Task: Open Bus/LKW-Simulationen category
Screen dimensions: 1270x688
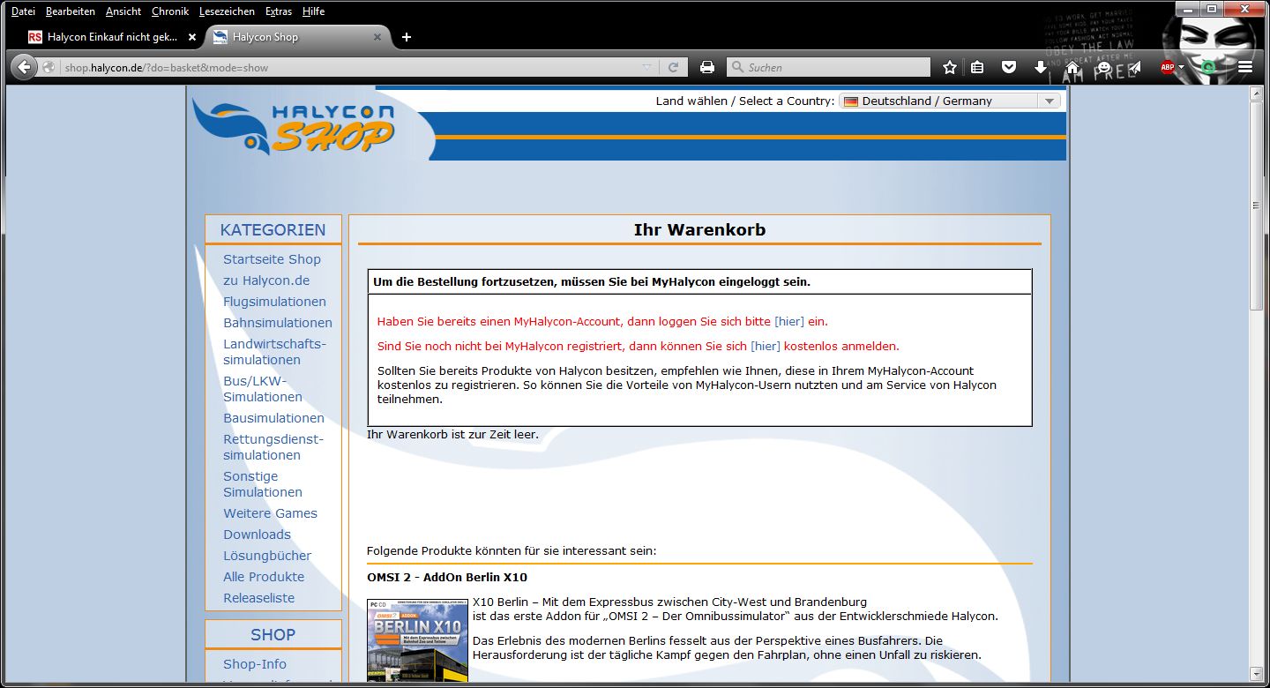Action: click(263, 389)
